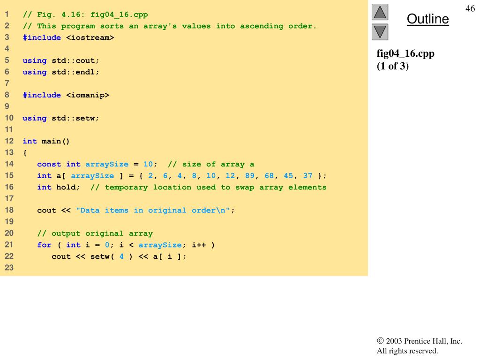480x360 pixels.
Task: Click the down arrow navigation icon
Action: (x=380, y=32)
